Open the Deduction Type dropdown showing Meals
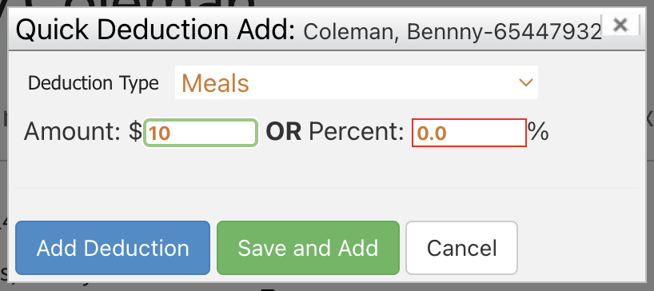 point(357,82)
